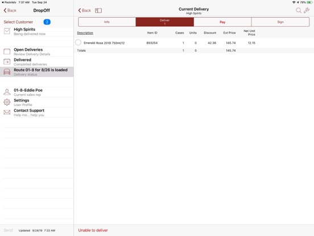The image size is (314, 236).
Task: Click the High Spirits checkmark icon
Action: [x=7, y=31]
